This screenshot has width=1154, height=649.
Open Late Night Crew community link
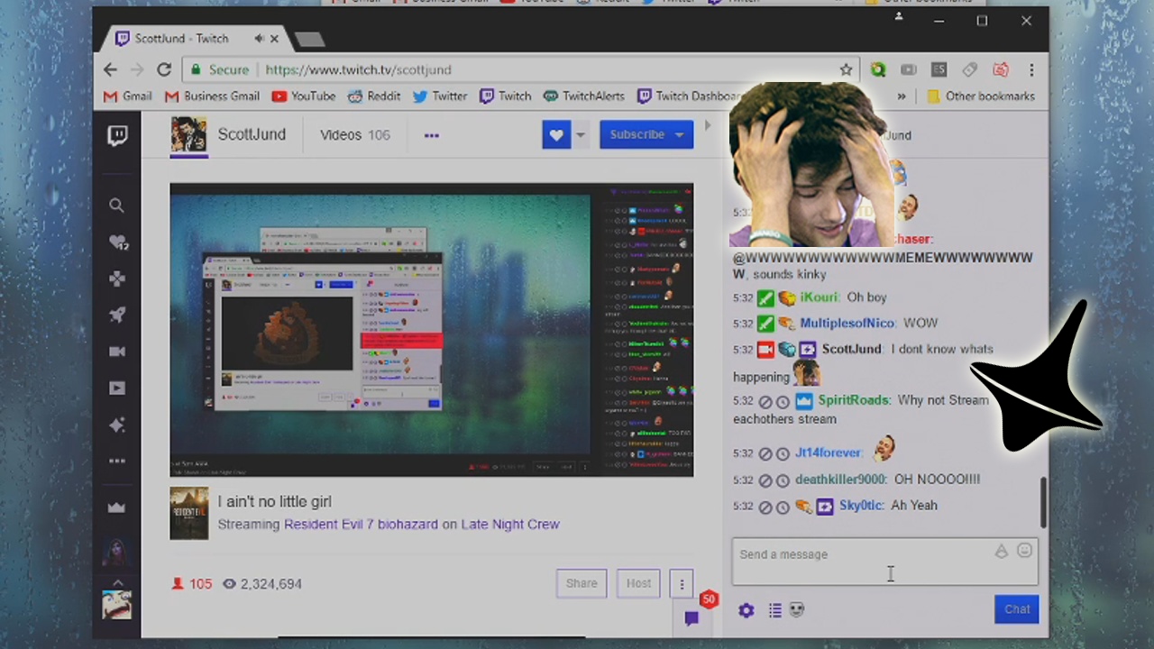click(510, 524)
